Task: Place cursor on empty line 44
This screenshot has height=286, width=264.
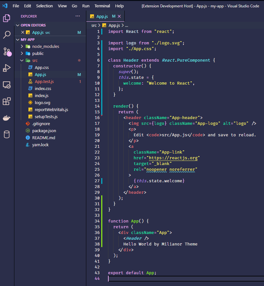Action: 186,279
